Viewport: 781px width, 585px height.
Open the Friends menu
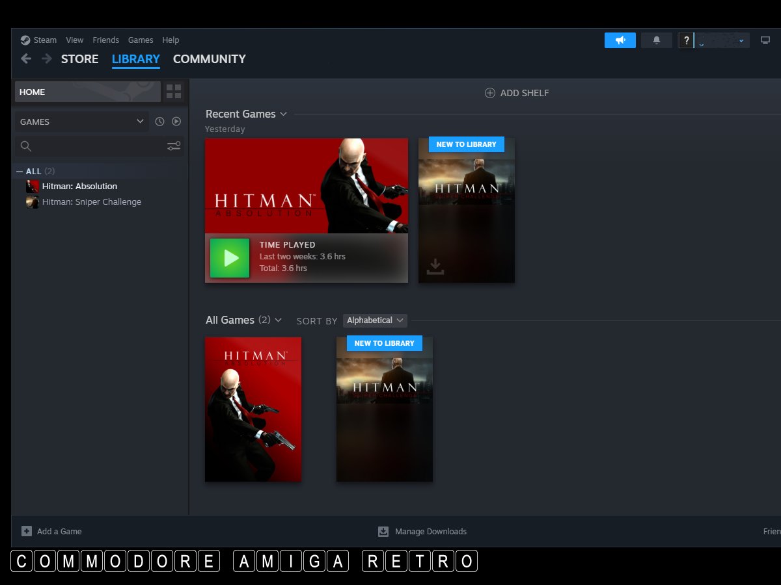point(105,40)
